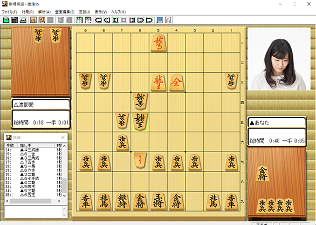Select move 25 △6二金 in the move list
Viewport: 316px width, 225px height.
tap(33, 154)
